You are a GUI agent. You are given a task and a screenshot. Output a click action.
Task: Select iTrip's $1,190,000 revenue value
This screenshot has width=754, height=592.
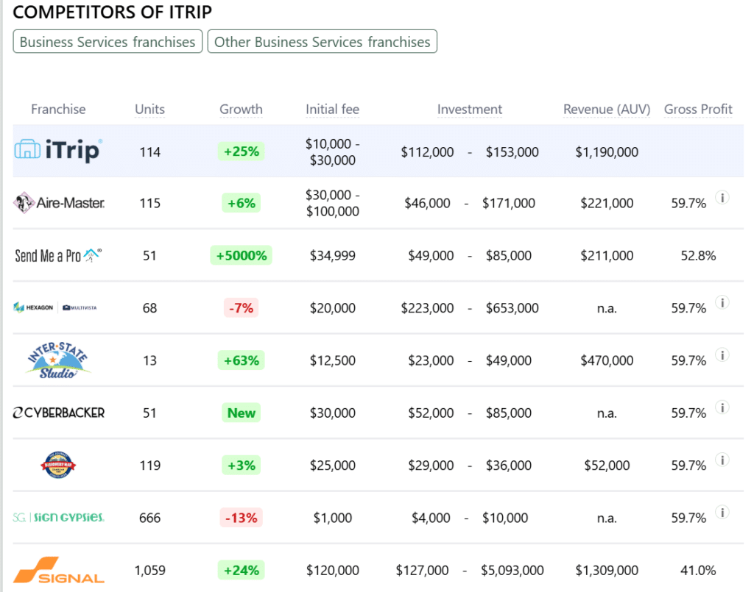click(607, 152)
